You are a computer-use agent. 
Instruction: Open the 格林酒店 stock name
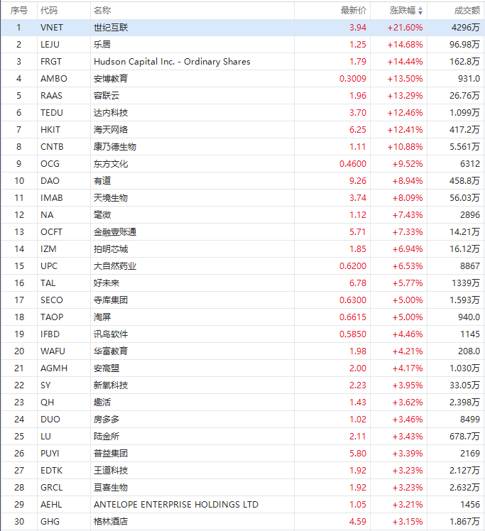pos(111,522)
